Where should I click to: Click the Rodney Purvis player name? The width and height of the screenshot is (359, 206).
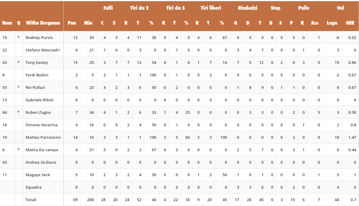[x=39, y=37]
